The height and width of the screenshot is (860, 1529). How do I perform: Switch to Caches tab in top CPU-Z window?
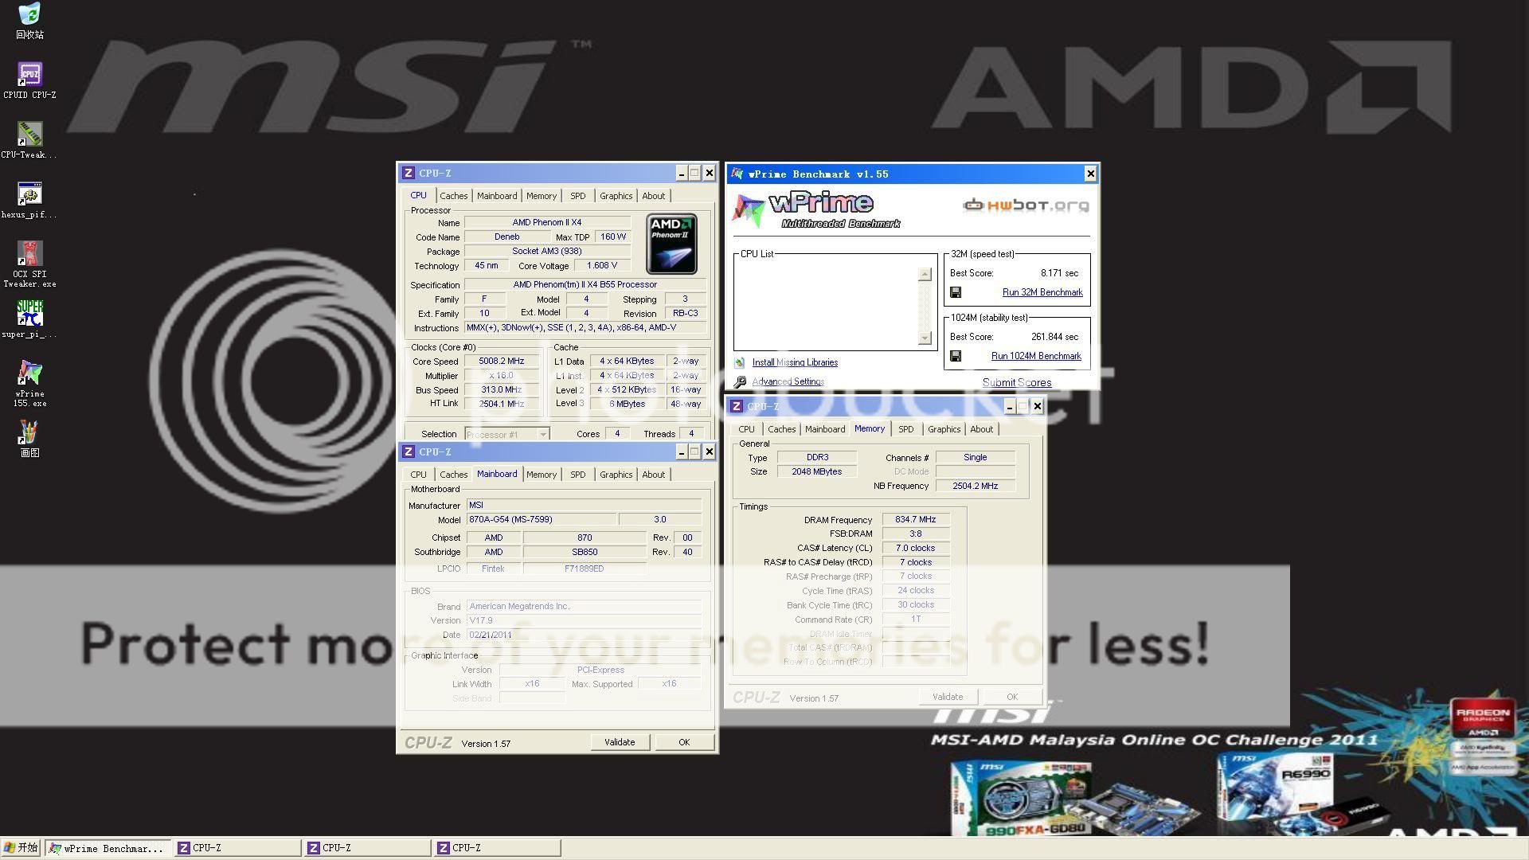pyautogui.click(x=453, y=196)
